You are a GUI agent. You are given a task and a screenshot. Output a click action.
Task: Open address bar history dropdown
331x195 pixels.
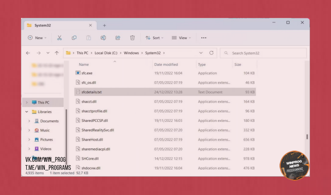click(201, 53)
